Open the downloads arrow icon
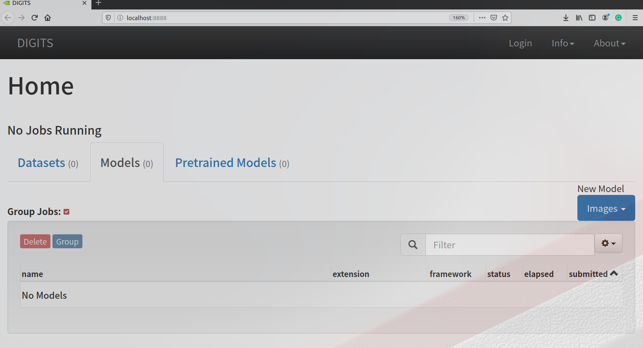Image resolution: width=643 pixels, height=348 pixels. tap(566, 18)
